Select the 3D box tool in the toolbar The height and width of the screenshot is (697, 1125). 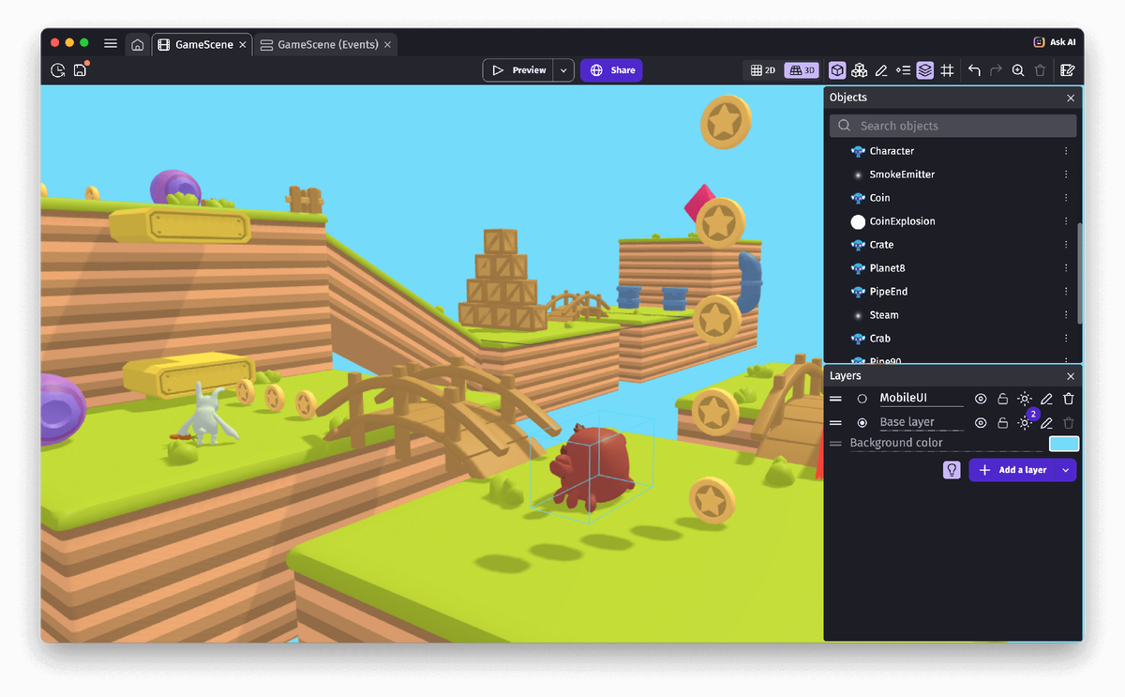point(837,69)
